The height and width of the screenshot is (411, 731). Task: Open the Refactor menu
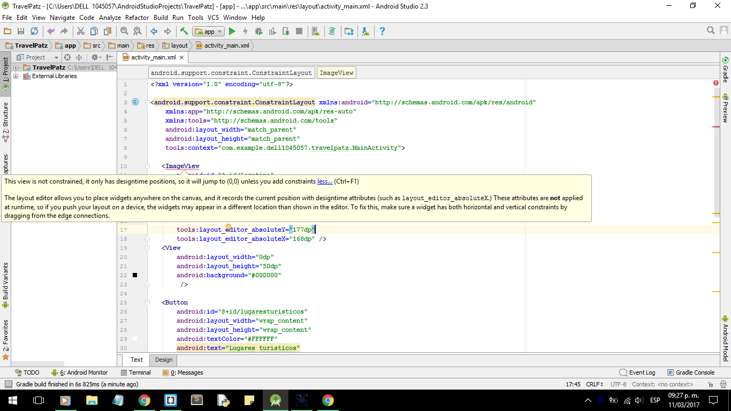tap(137, 18)
